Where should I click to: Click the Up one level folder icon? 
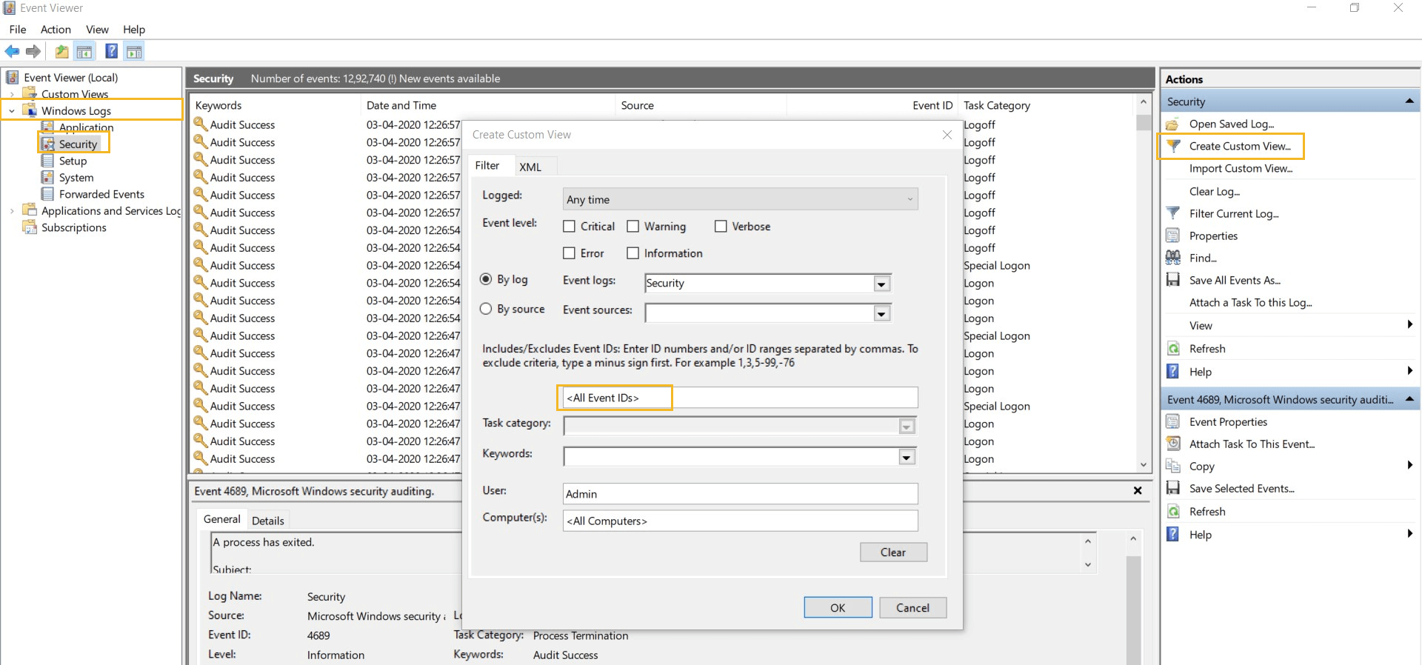tap(61, 51)
